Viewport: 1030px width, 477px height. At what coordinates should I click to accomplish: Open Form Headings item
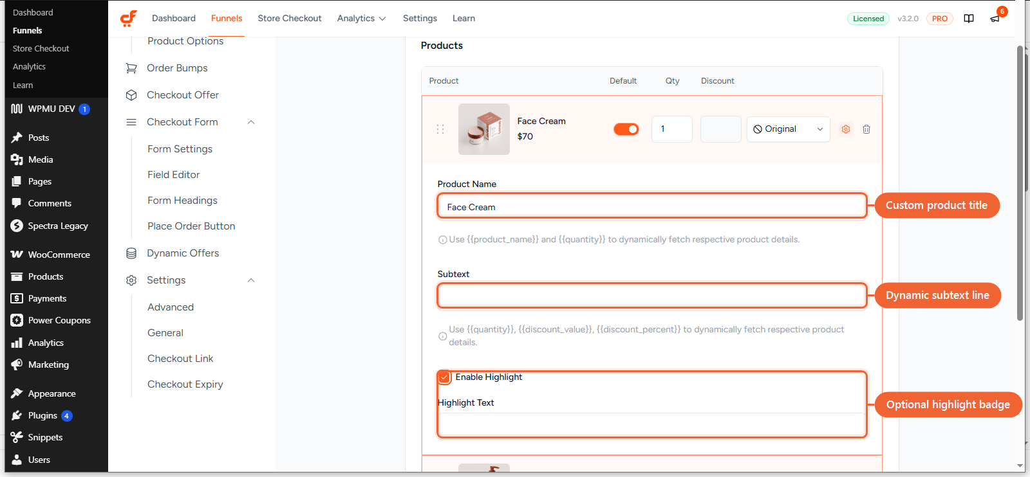point(182,201)
